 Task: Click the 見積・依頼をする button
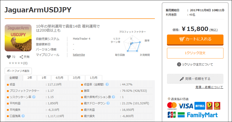(195, 79)
